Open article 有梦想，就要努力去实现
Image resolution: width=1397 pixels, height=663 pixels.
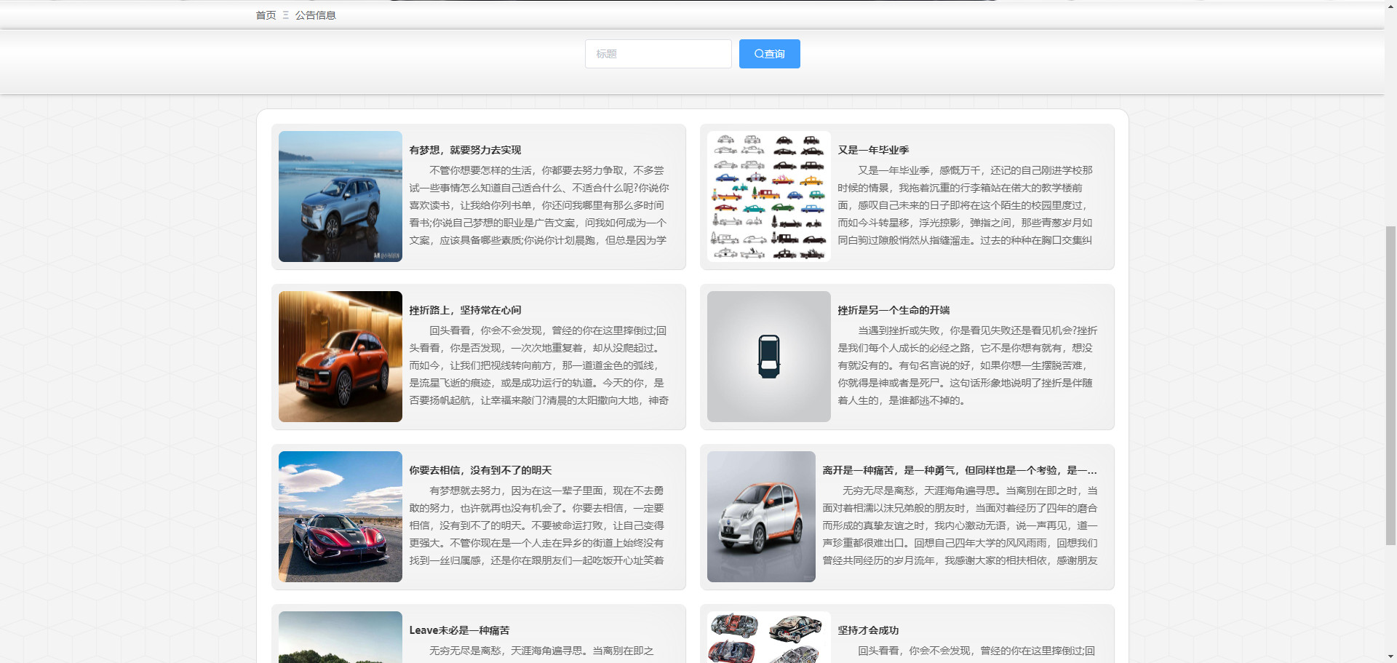pos(465,150)
